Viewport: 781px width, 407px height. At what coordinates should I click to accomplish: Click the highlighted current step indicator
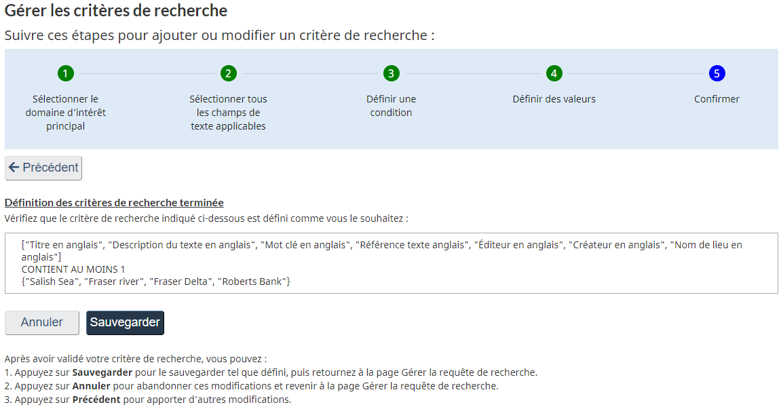tap(717, 73)
